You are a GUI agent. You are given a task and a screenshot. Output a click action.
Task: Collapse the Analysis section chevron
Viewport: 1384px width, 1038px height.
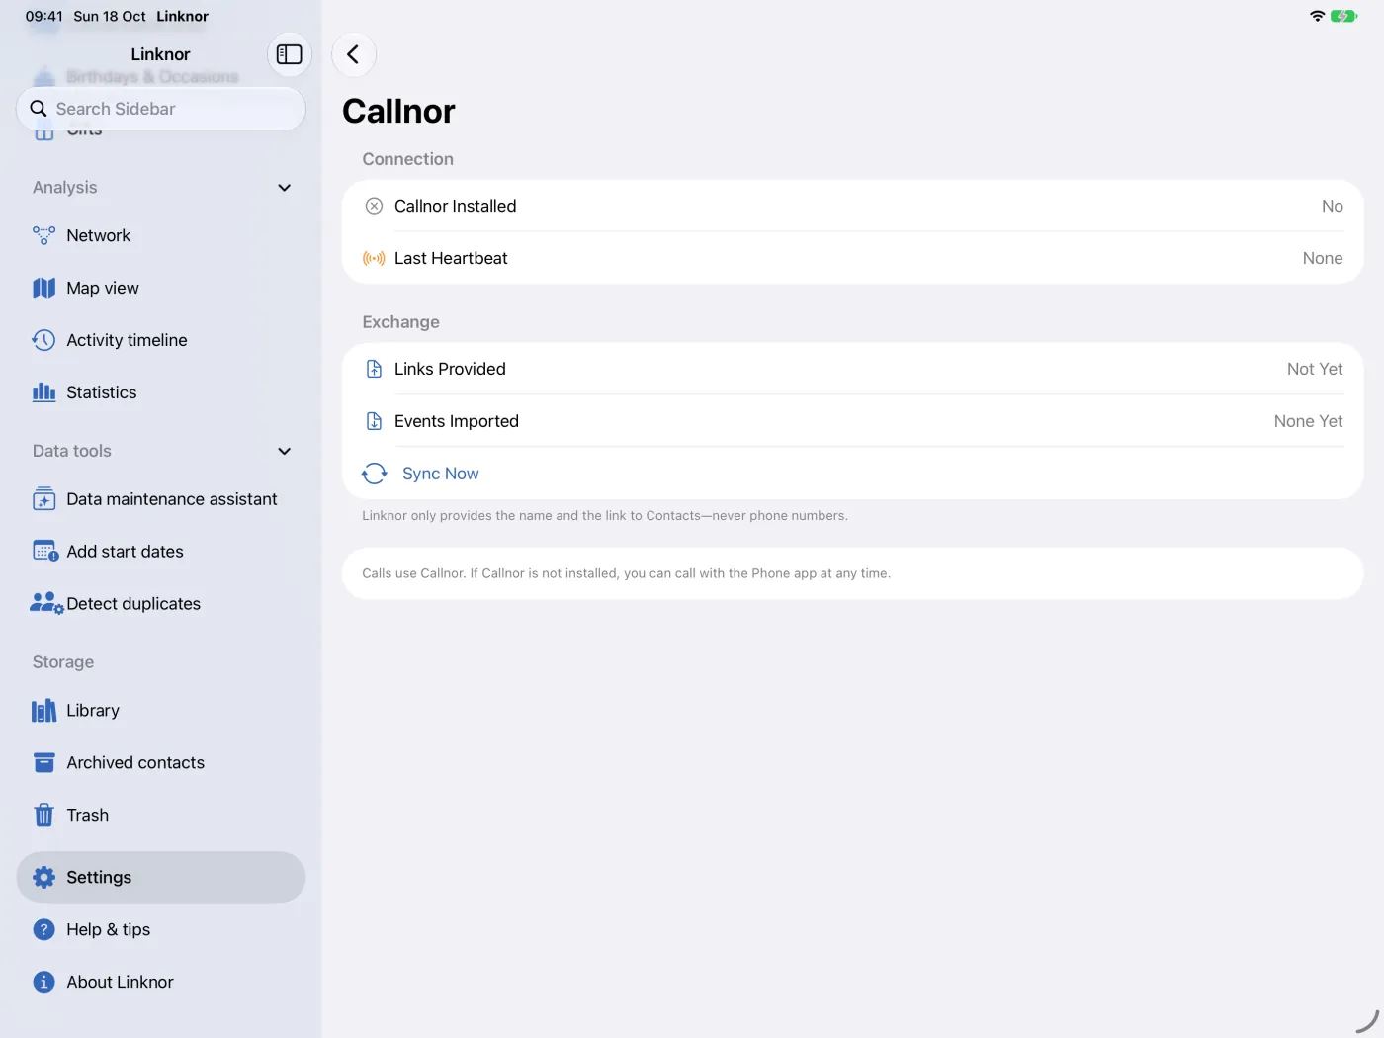tap(284, 188)
